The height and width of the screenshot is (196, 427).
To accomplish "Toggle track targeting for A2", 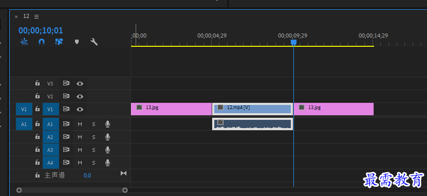I will coord(50,137).
